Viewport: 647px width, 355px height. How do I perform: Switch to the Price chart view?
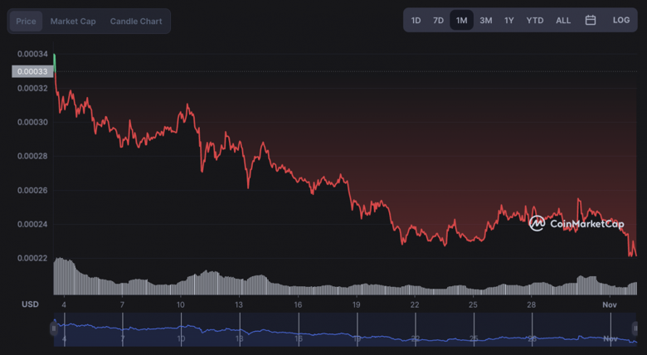tap(26, 21)
